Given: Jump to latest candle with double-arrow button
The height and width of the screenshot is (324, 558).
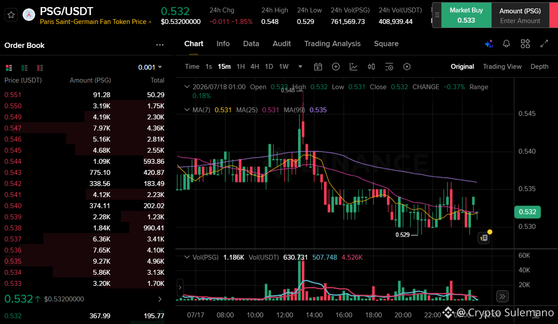Looking at the screenshot, I should click(502, 296).
